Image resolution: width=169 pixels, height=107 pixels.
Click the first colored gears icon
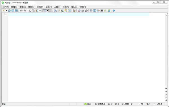pos(79,11)
